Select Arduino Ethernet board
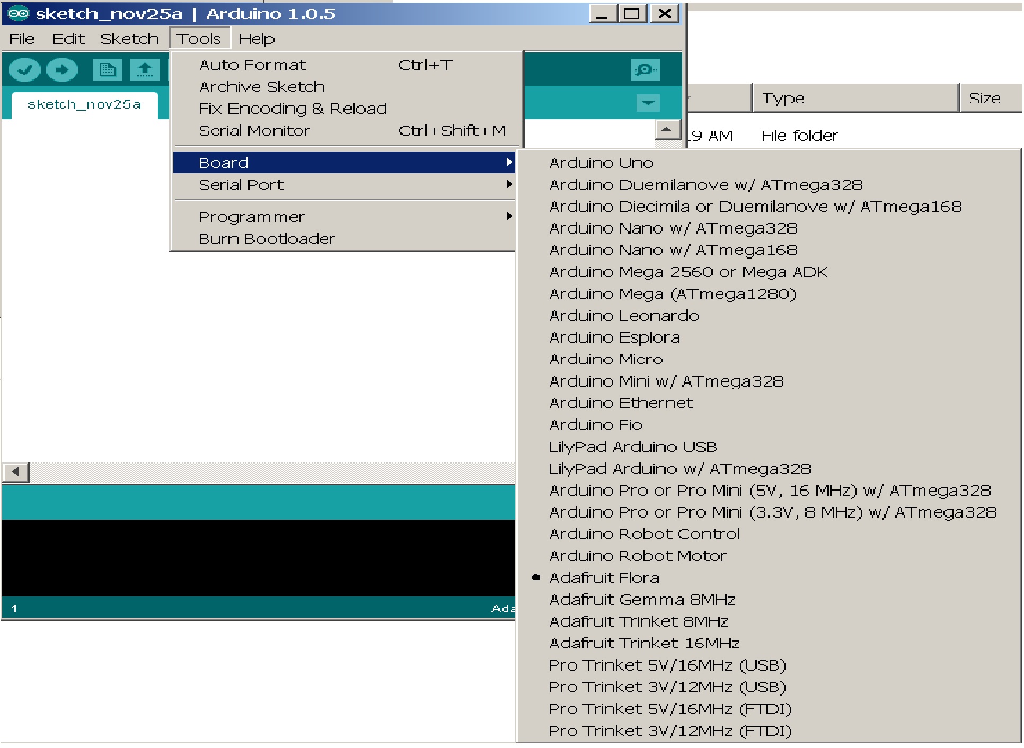 (769, 403)
